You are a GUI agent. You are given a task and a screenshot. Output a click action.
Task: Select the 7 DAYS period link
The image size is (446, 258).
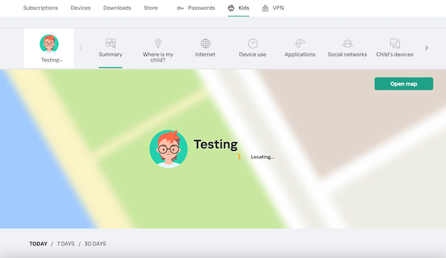click(x=66, y=244)
